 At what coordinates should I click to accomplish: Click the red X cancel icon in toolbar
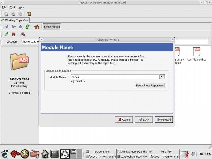coord(13,34)
